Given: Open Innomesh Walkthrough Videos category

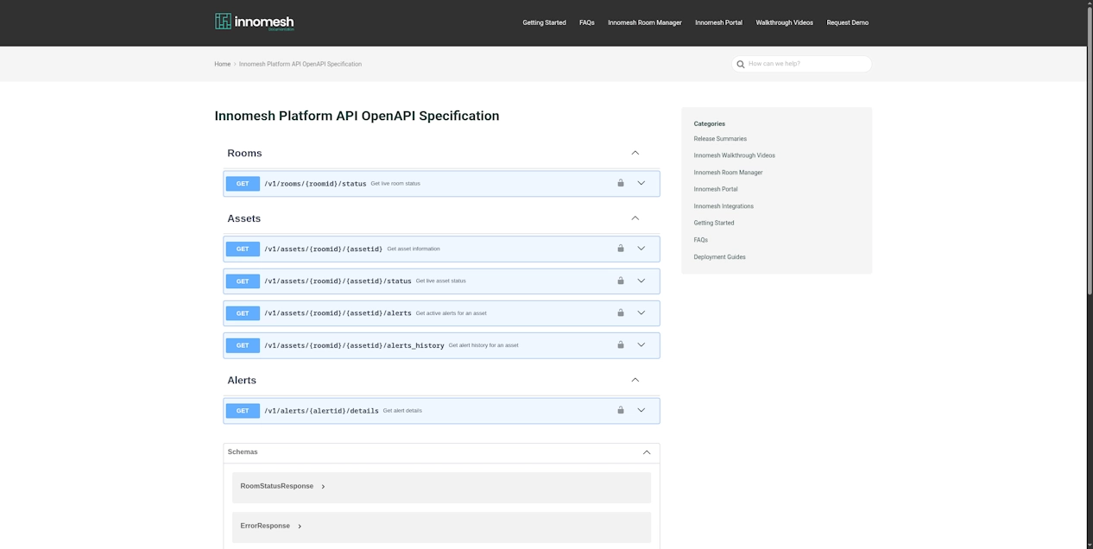Looking at the screenshot, I should (x=734, y=155).
